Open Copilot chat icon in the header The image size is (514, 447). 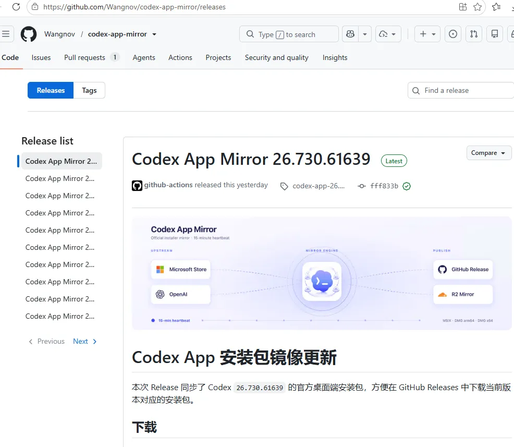350,34
